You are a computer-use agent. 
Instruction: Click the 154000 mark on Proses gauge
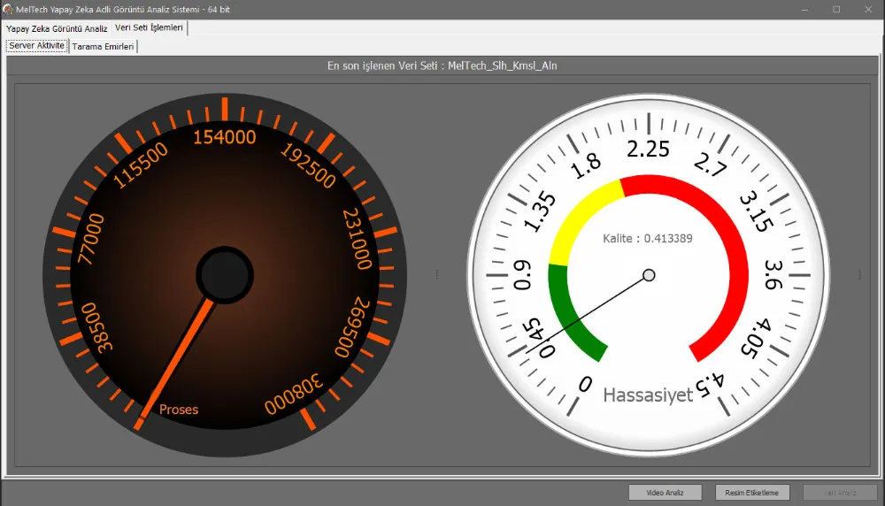pyautogui.click(x=225, y=137)
